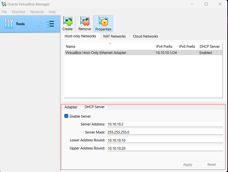Click the Reset button

point(212,165)
